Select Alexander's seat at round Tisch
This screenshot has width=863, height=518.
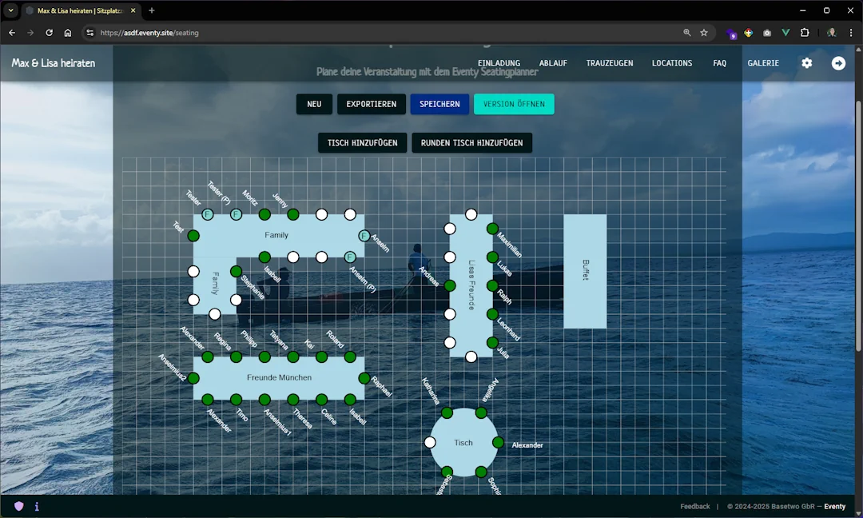[x=498, y=442]
